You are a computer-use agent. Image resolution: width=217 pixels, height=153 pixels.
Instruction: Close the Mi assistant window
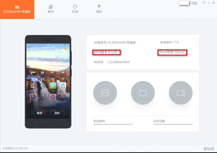tap(214, 3)
